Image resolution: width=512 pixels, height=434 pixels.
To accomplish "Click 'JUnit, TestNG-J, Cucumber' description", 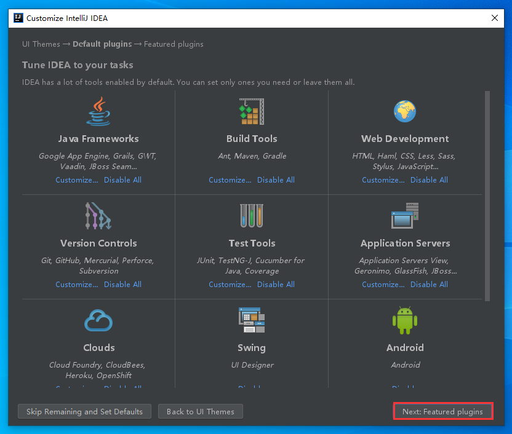I will click(x=250, y=266).
